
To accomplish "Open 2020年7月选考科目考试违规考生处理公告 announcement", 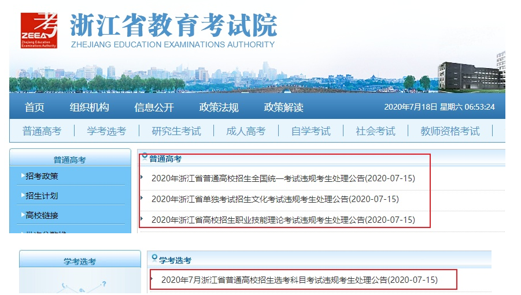I will [x=300, y=280].
